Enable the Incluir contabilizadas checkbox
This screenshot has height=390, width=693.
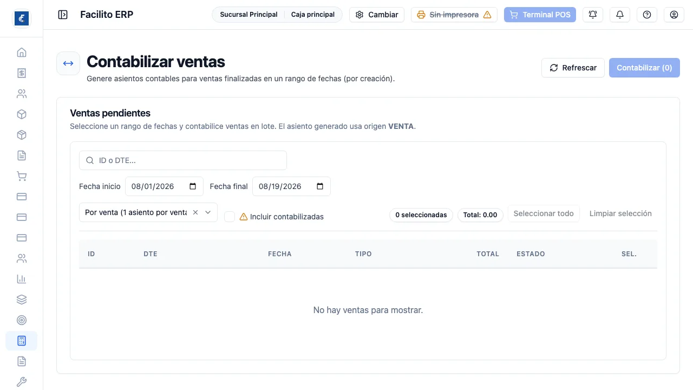pyautogui.click(x=230, y=217)
